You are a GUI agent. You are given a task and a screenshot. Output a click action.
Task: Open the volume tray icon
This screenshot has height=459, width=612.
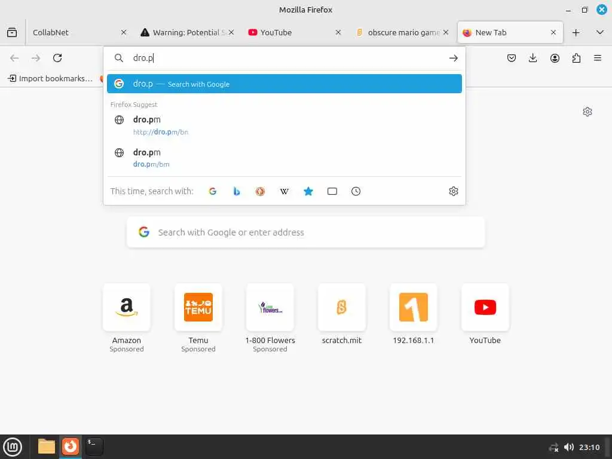569,447
